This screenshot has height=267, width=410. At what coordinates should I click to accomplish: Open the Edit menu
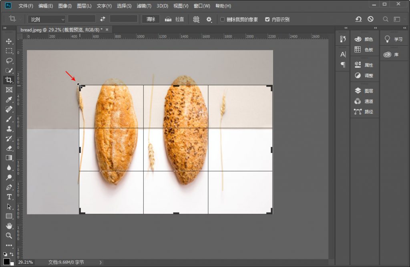[x=46, y=6]
